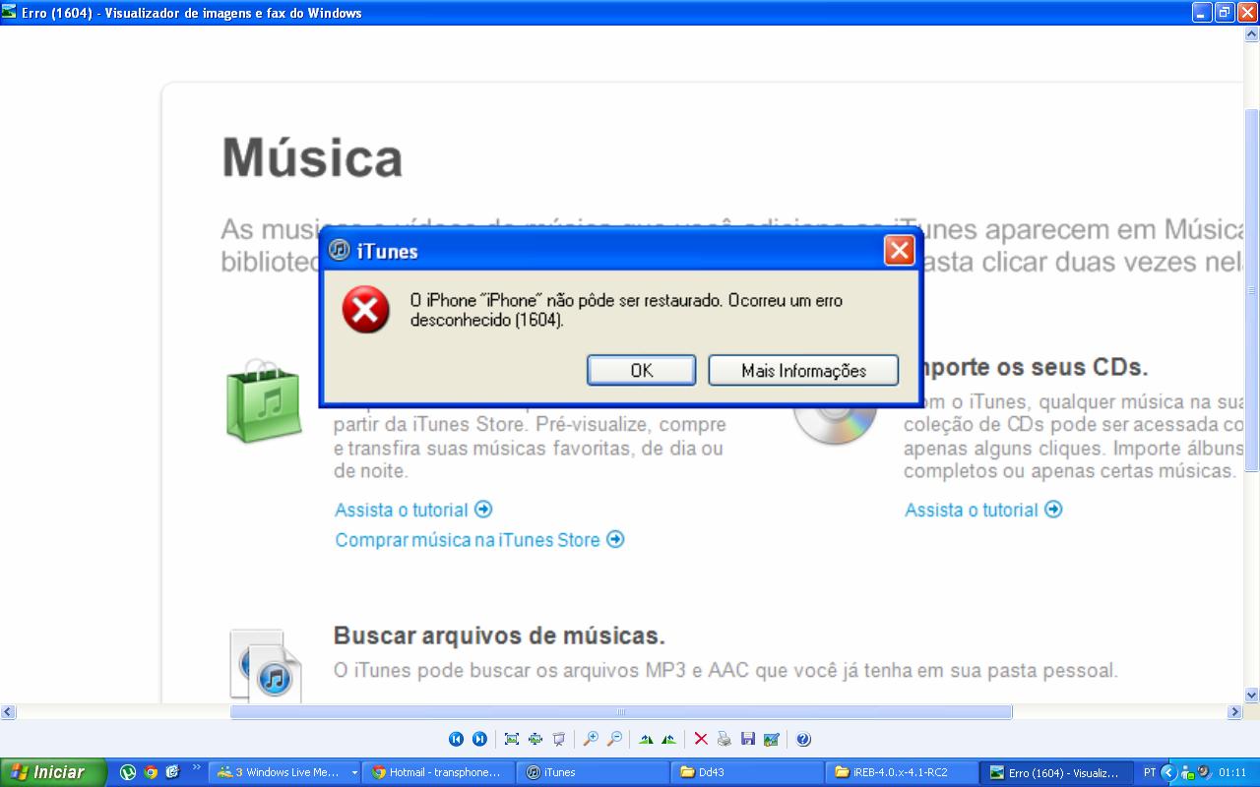Launch Chrome from quick launch
Image resolution: width=1260 pixels, height=787 pixels.
[x=151, y=772]
